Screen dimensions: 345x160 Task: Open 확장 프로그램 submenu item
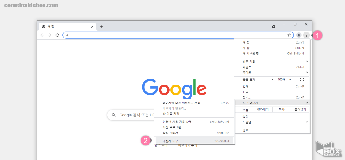(194, 127)
